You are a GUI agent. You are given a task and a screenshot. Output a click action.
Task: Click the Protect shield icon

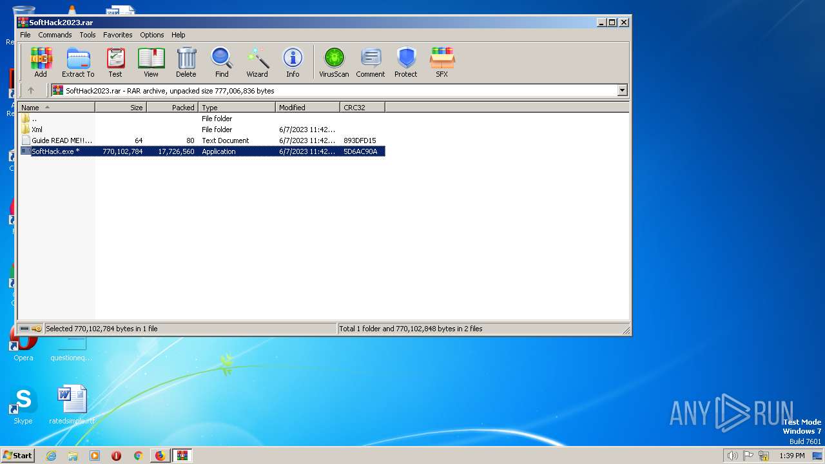tap(406, 63)
